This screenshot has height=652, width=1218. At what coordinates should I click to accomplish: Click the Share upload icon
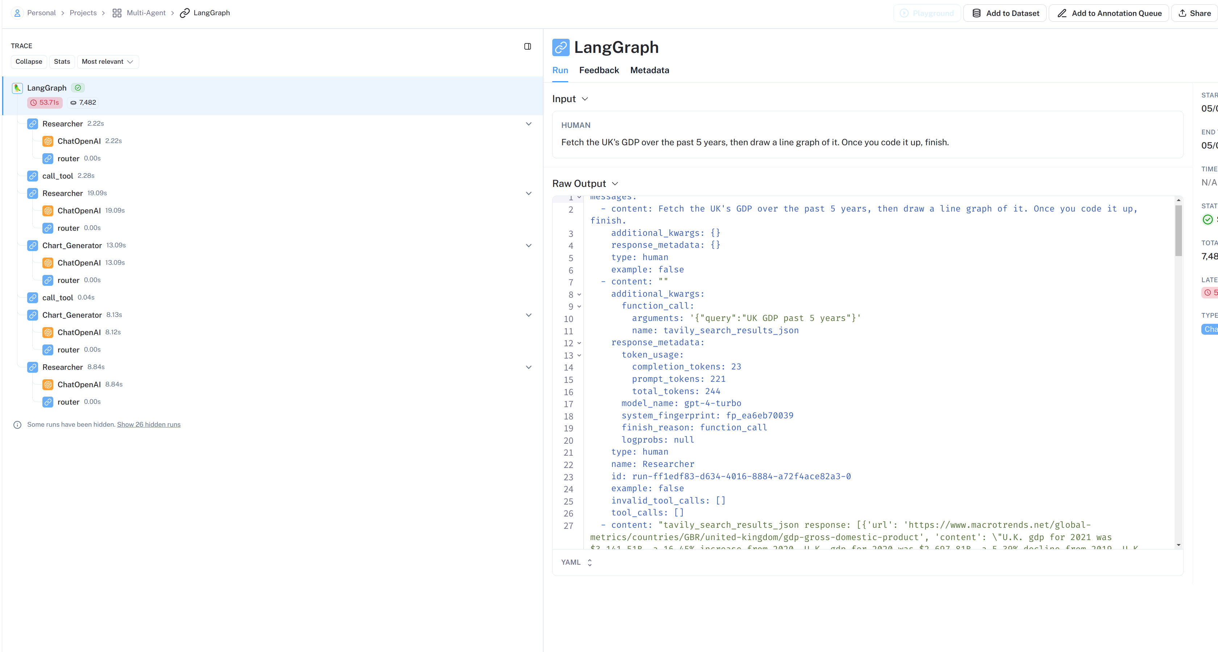[1182, 13]
